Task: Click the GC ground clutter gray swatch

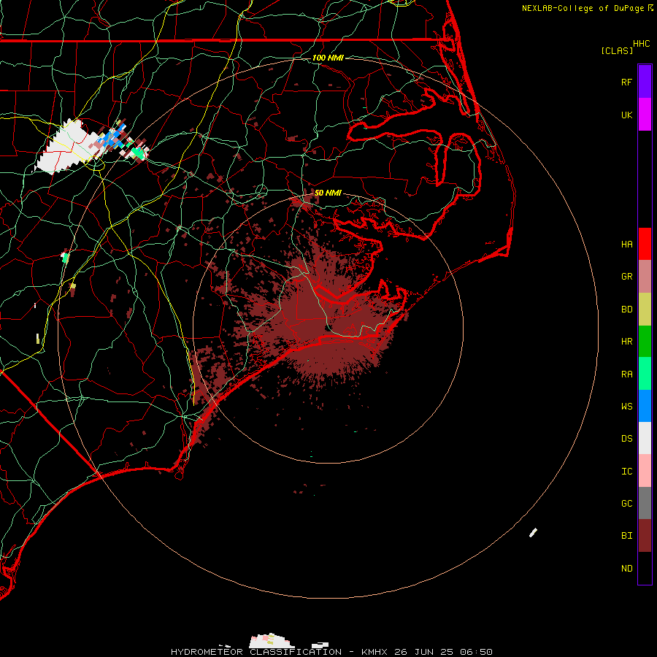Action: [x=645, y=503]
